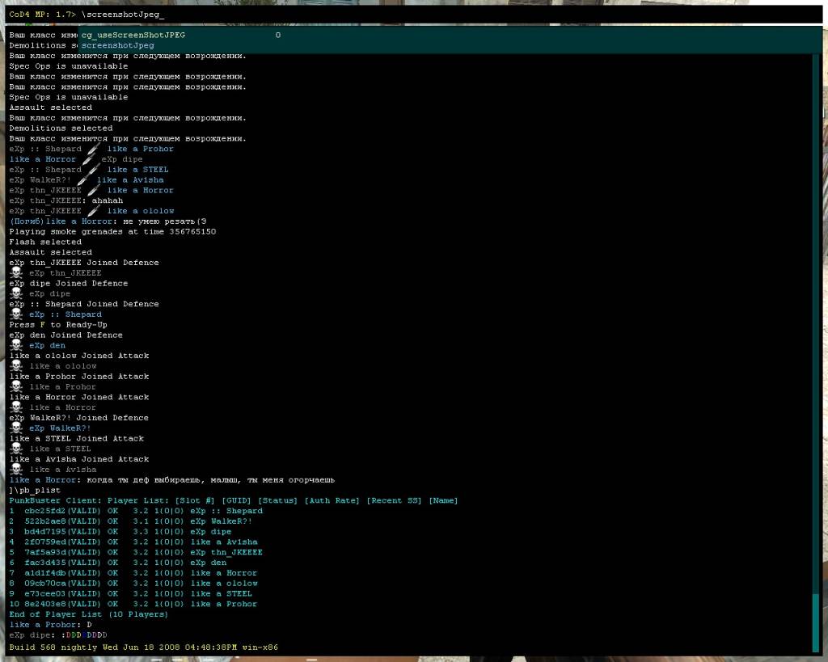The height and width of the screenshot is (662, 828).
Task: Click 'like a STEEL Joined Attack' line
Action: (77, 439)
